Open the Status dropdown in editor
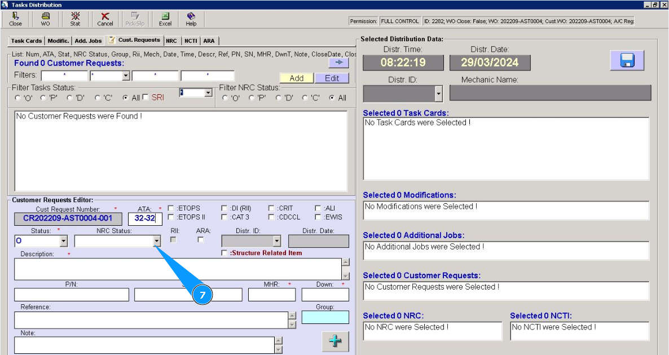Image resolution: width=669 pixels, height=355 pixels. [x=64, y=241]
